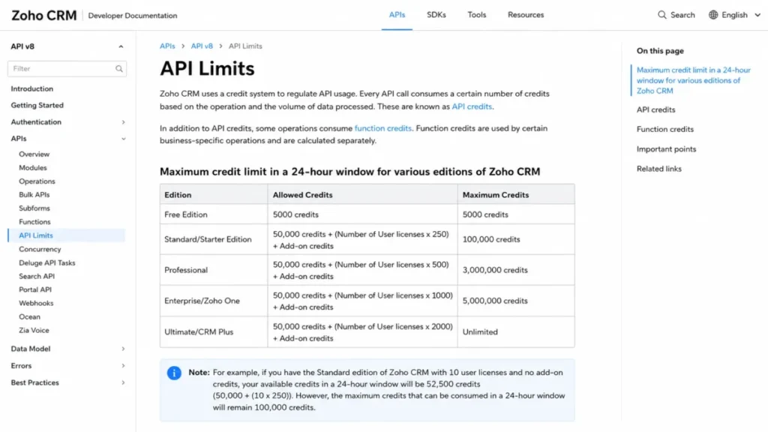Expand the Errors section chevron
768x432 pixels.
click(x=124, y=366)
